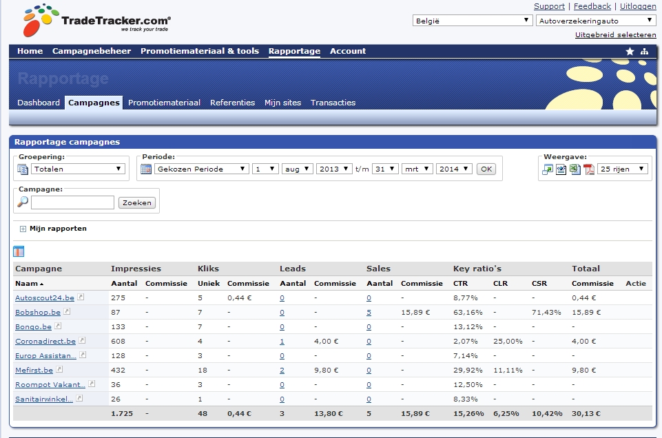The height and width of the screenshot is (438, 662).
Task: Open the Account menu
Action: click(x=348, y=51)
